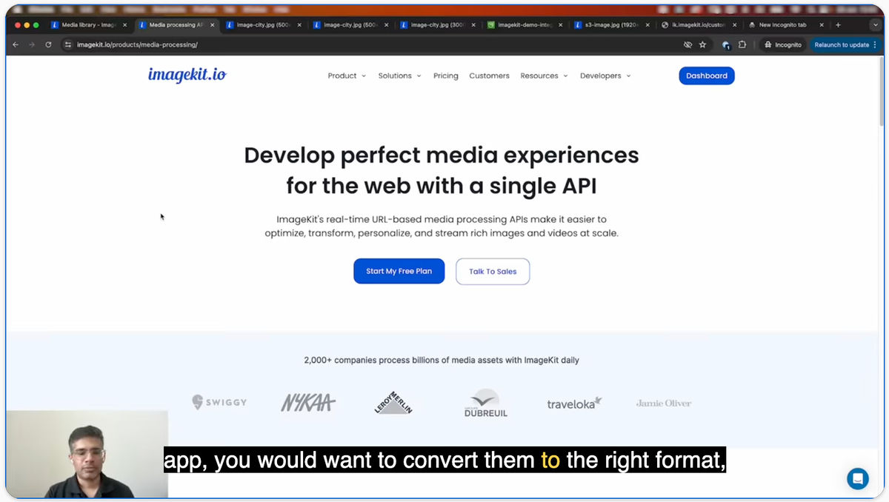The height and width of the screenshot is (502, 889).
Task: Click the Swiggy company logo
Action: coord(219,402)
